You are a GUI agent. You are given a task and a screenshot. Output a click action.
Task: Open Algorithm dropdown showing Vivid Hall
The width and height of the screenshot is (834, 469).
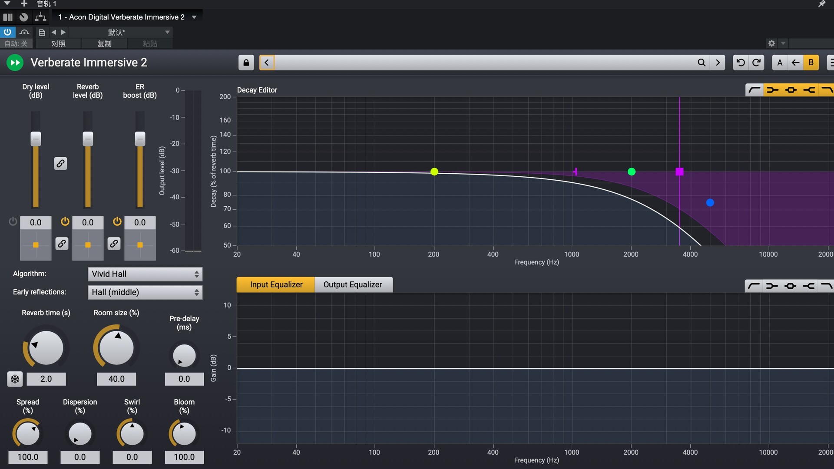pos(145,274)
